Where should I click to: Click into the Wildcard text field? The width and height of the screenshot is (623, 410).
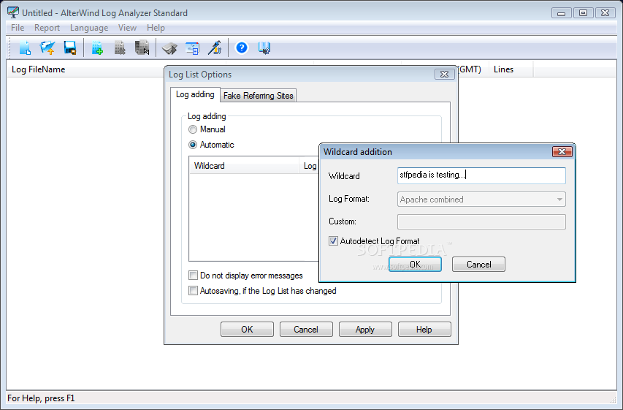[481, 175]
